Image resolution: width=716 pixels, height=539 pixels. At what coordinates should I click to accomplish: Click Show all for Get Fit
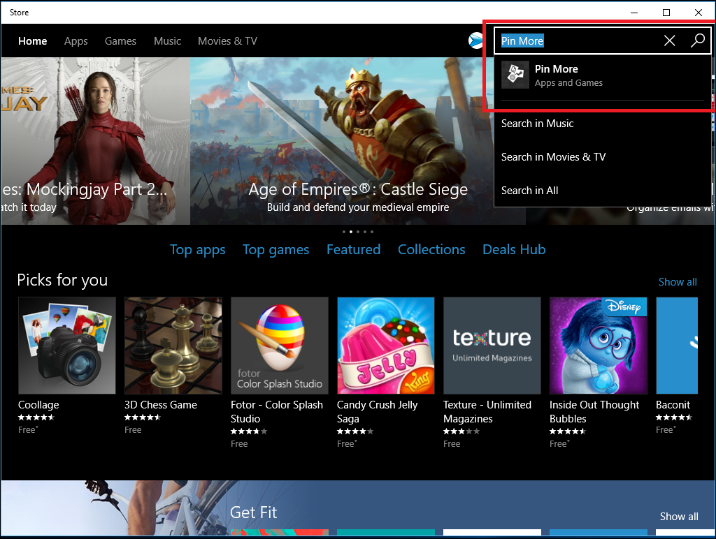click(679, 516)
